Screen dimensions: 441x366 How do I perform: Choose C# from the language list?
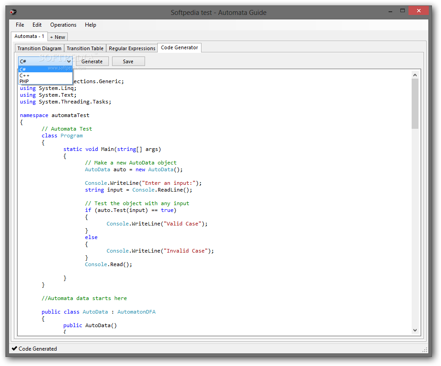coord(45,69)
